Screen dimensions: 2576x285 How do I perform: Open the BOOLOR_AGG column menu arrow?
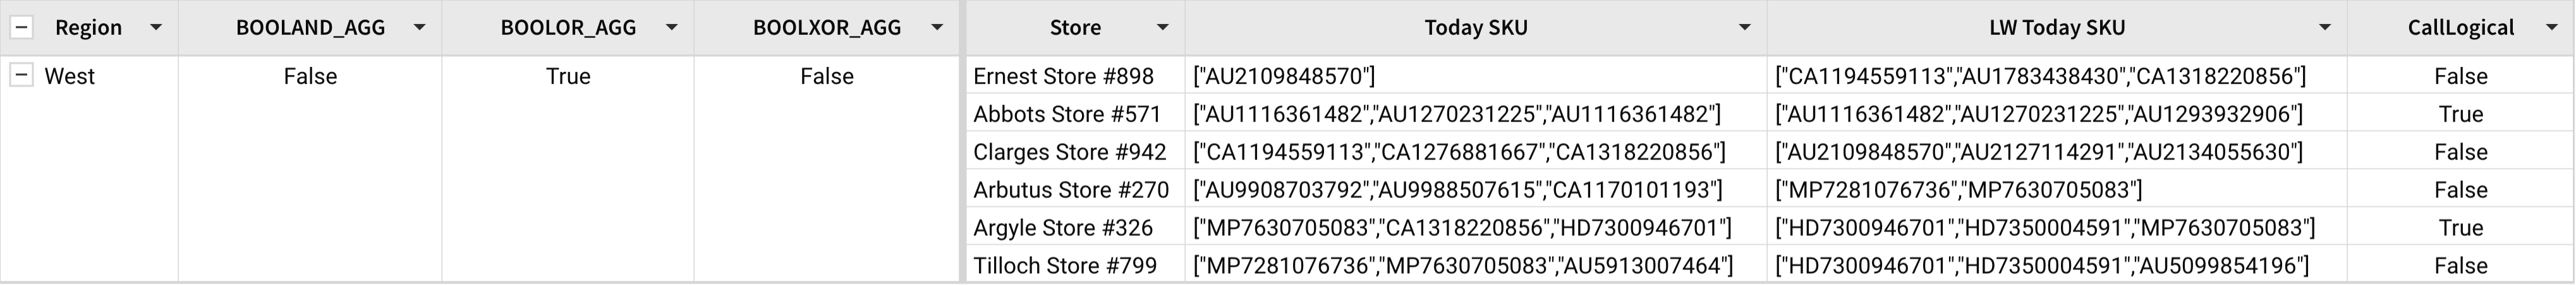pos(672,27)
